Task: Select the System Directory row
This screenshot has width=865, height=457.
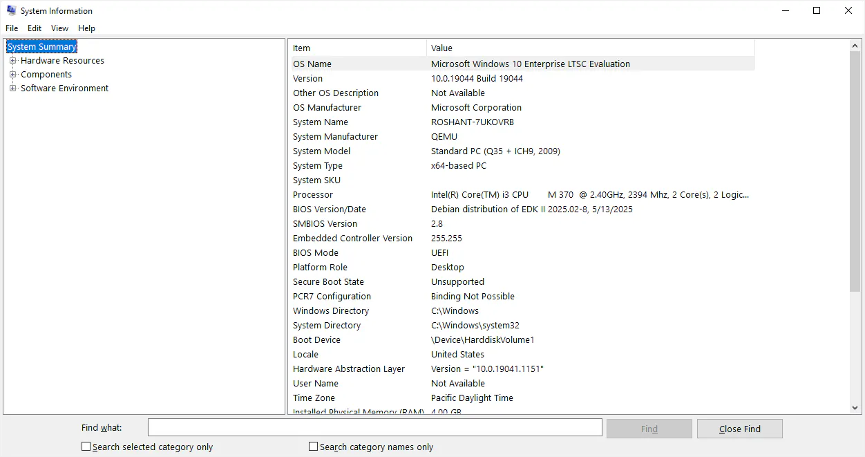Action: [522, 325]
